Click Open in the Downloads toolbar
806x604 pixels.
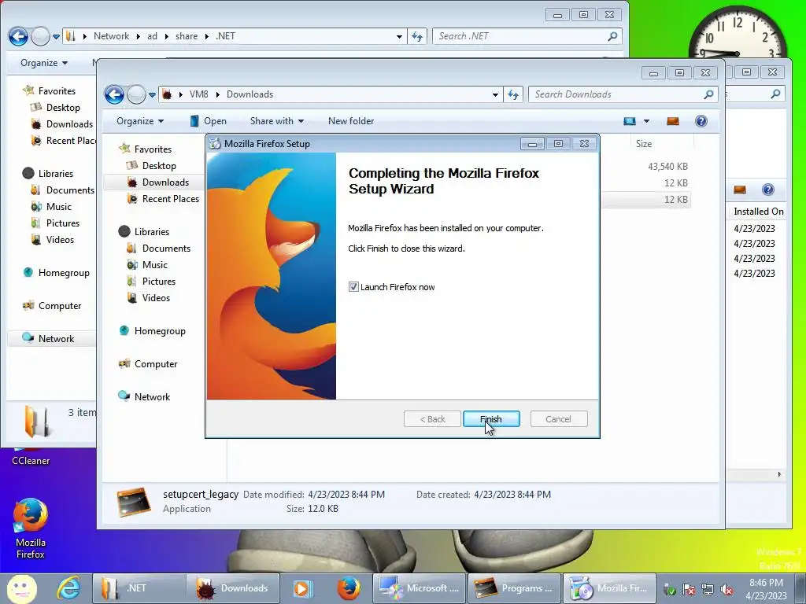click(208, 121)
